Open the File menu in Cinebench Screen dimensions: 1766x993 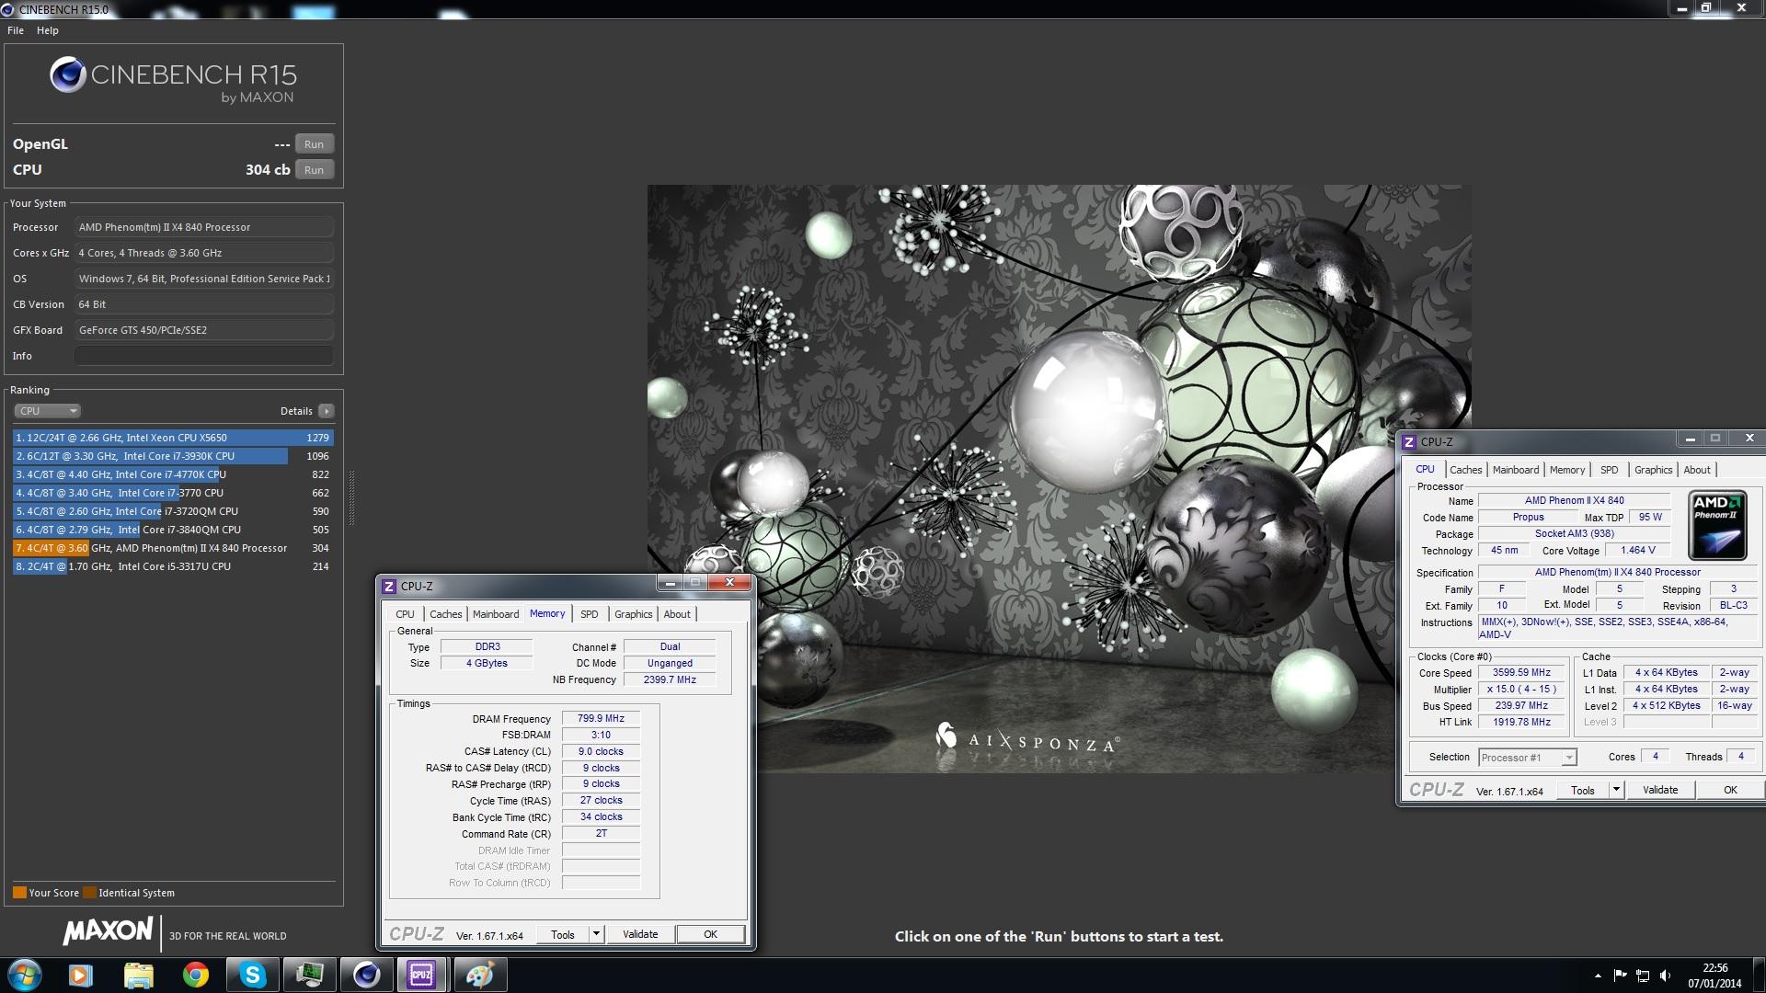pos(16,30)
